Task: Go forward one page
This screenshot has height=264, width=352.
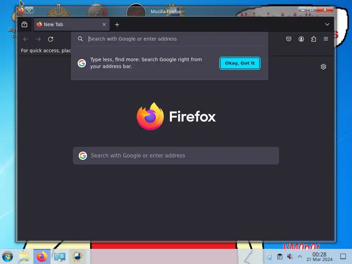Action: coord(38,39)
